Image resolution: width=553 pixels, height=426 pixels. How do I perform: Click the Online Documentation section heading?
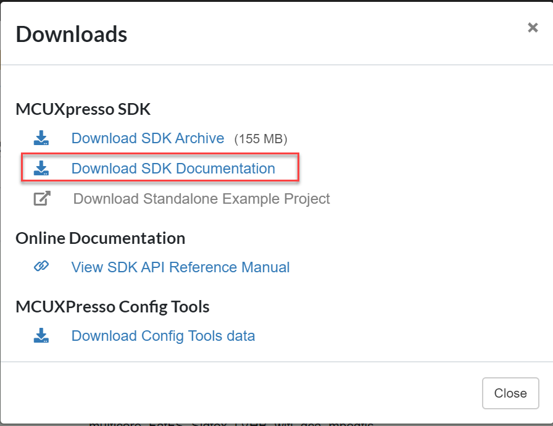(100, 238)
